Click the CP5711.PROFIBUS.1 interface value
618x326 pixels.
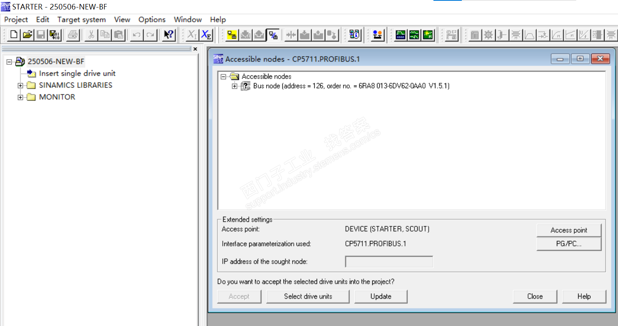click(375, 244)
